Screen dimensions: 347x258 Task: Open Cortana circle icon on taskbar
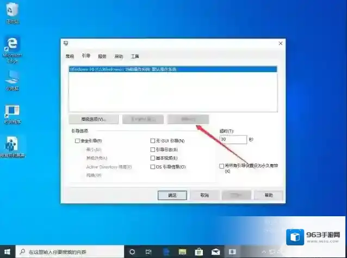tap(132, 251)
